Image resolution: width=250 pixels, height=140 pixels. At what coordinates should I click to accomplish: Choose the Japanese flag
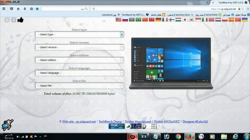[x=185, y=20]
